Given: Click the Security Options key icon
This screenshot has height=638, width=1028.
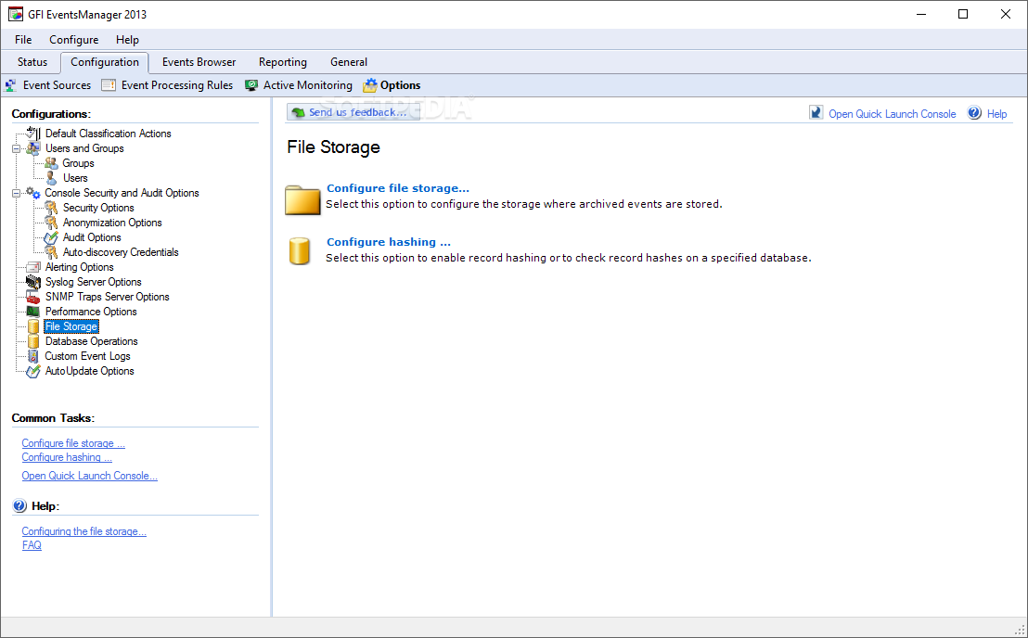Looking at the screenshot, I should 51,208.
